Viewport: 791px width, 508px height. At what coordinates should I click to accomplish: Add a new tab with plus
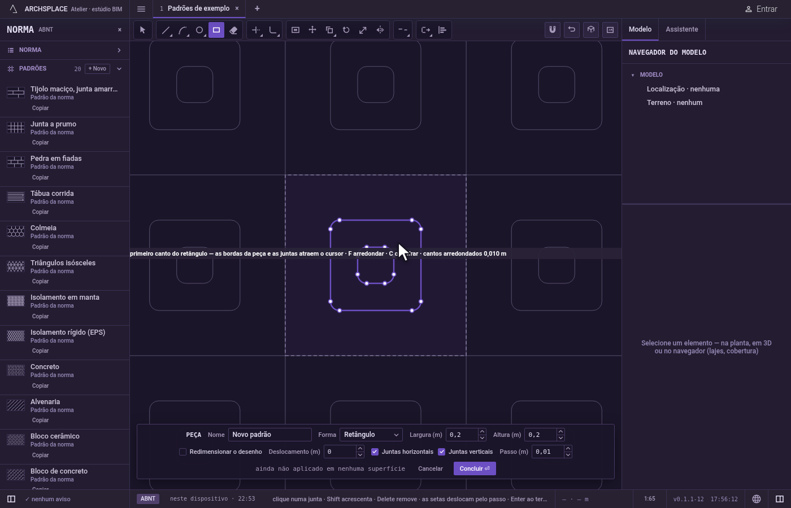[x=257, y=8]
